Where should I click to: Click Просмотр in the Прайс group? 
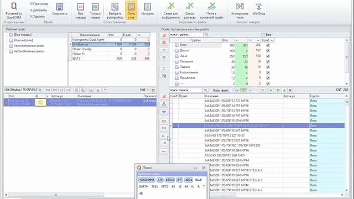pos(39,4)
